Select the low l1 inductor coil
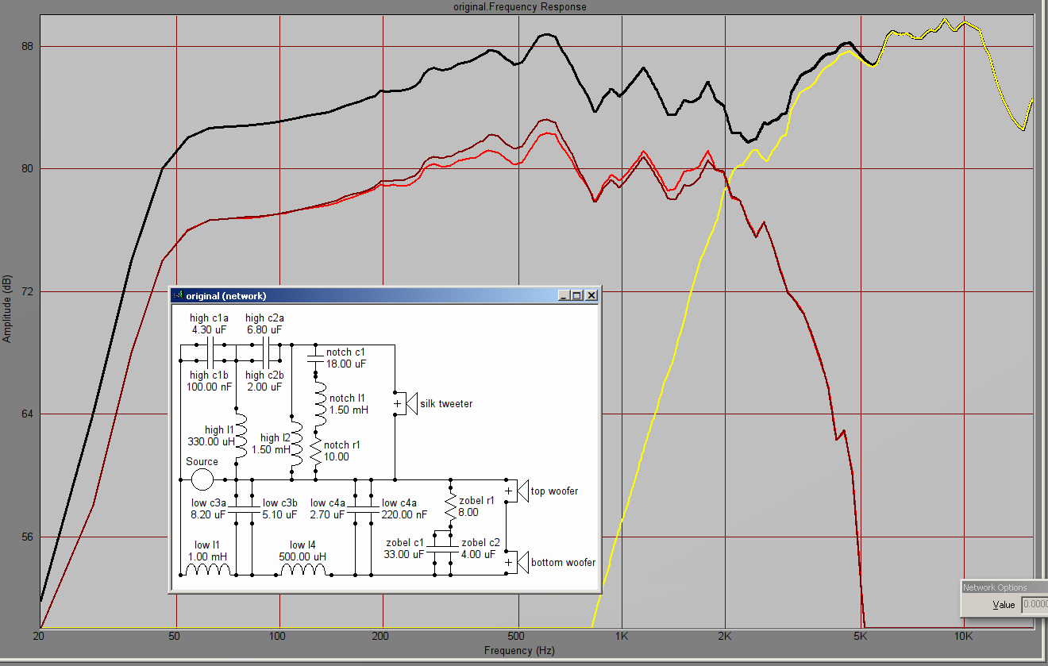 tap(208, 569)
